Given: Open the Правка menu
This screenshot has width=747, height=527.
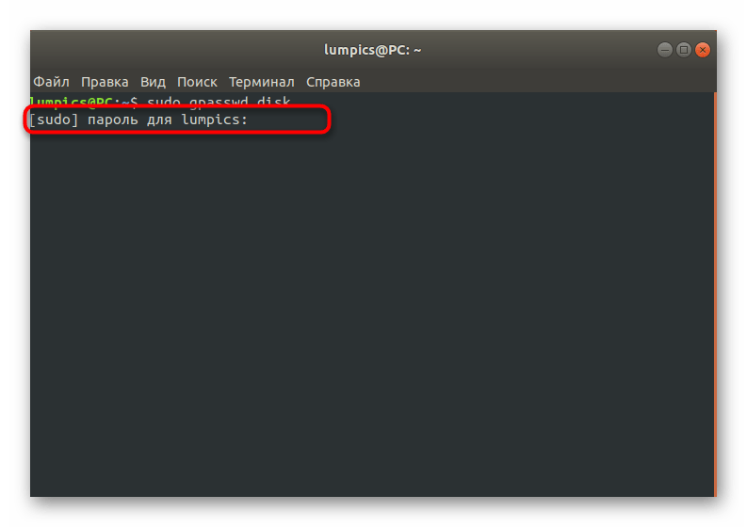Looking at the screenshot, I should (x=105, y=82).
